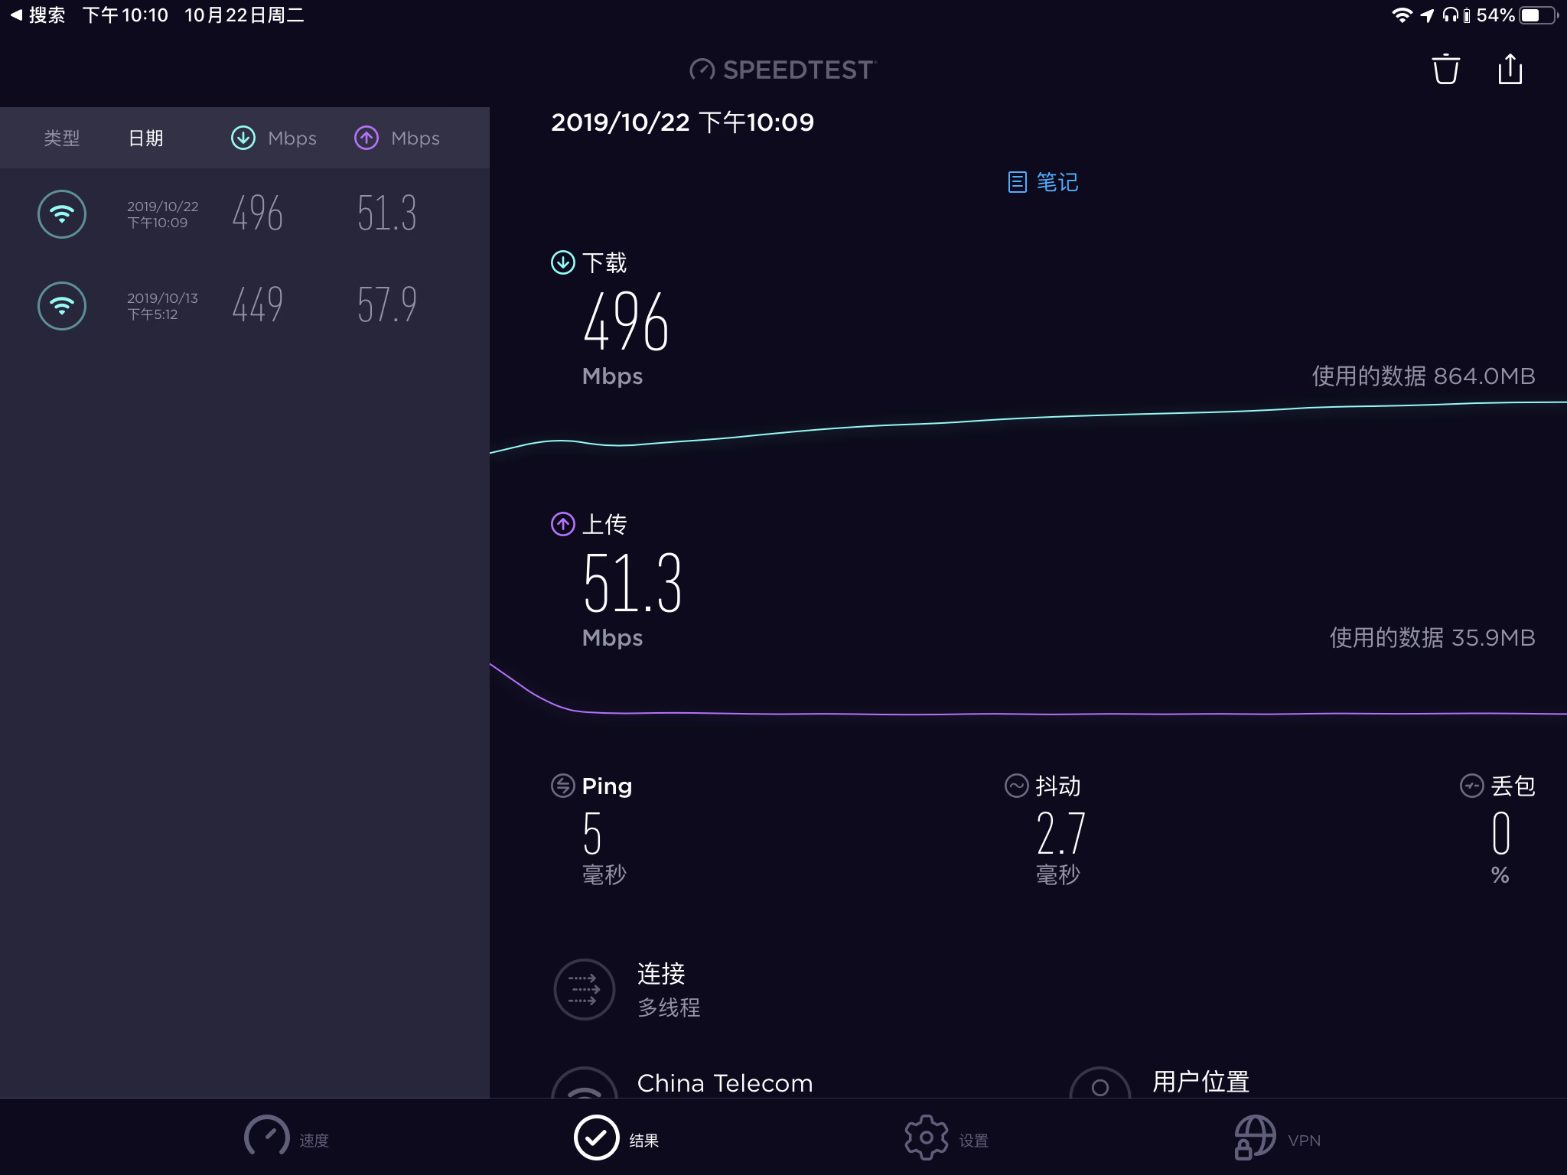
Task: Tap the 连接 multi-thread connection icon
Action: 585,989
